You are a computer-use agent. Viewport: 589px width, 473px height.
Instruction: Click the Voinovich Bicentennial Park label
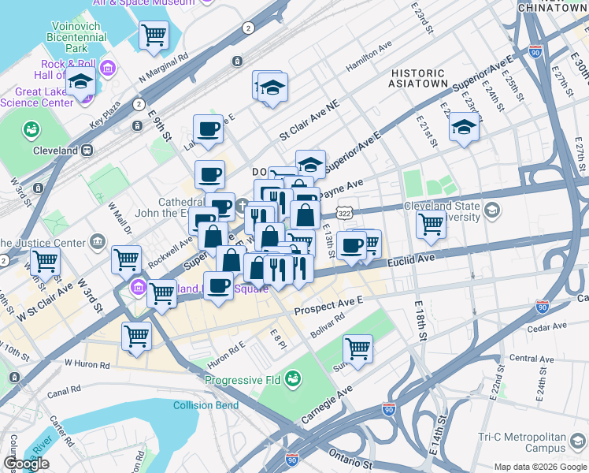(76, 37)
